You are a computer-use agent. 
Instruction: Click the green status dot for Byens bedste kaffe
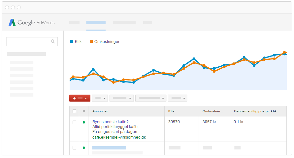point(84,122)
